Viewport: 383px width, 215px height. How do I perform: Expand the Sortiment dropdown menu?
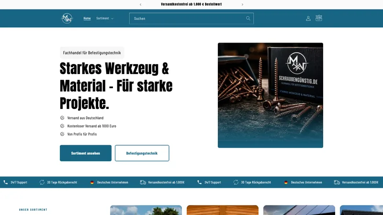pyautogui.click(x=105, y=18)
